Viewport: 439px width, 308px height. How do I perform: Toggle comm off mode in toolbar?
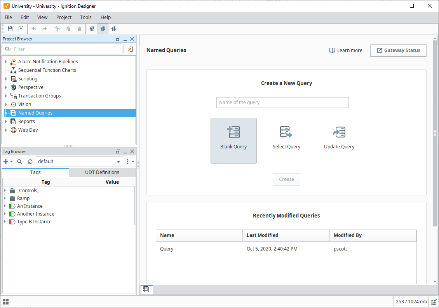click(x=92, y=29)
